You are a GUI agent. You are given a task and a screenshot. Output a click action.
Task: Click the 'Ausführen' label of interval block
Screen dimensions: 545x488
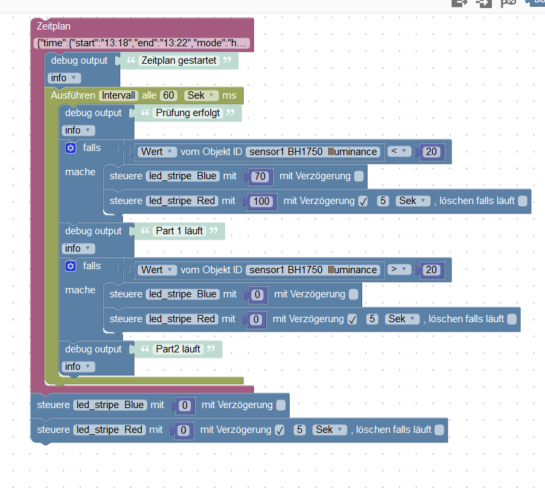(x=73, y=95)
